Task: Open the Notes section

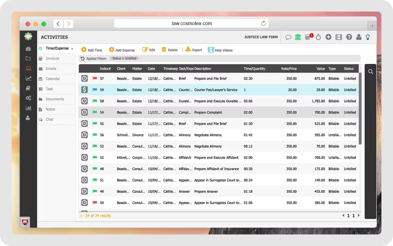Action: point(56,109)
